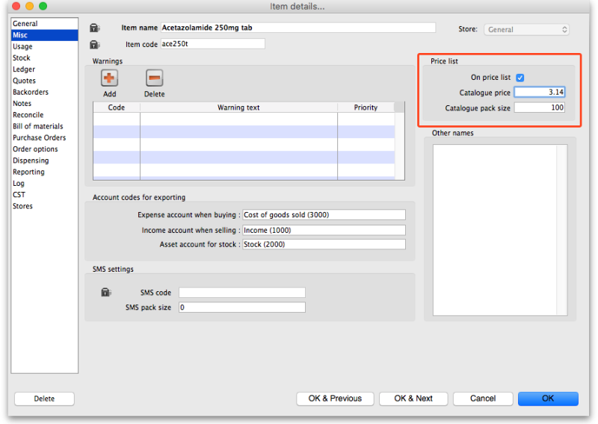Click the lock icon beside Item code
The width and height of the screenshot is (598, 424).
tap(95, 45)
